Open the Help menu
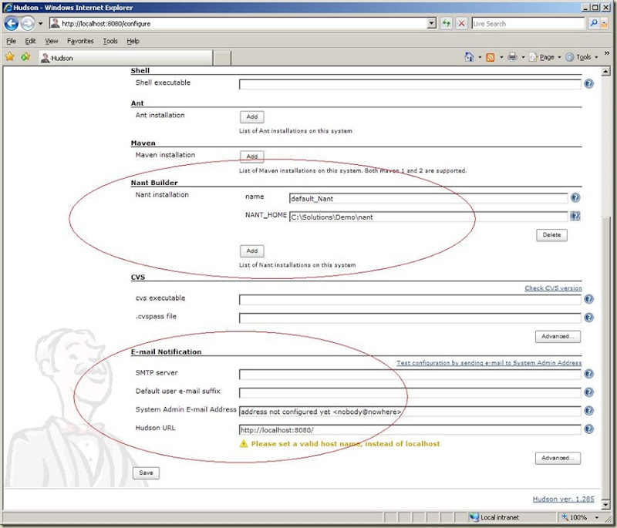Viewport: 617px width, 528px height. pyautogui.click(x=133, y=41)
